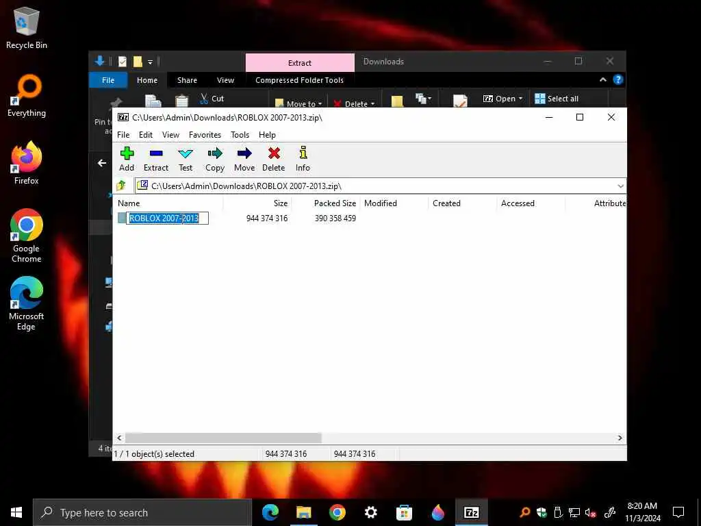Open Compressed Folder Tools tab in Explorer
The image size is (701, 526).
pyautogui.click(x=300, y=80)
